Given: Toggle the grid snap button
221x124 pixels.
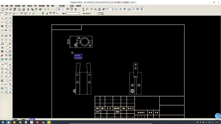Looking at the screenshot, I should pyautogui.click(x=59, y=9).
